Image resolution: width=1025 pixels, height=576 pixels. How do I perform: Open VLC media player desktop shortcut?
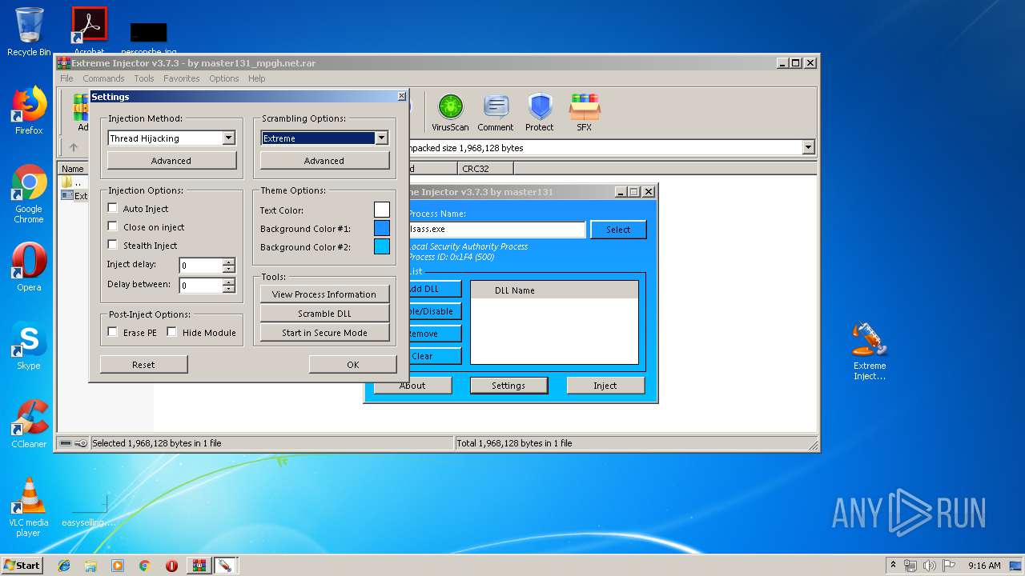click(29, 507)
